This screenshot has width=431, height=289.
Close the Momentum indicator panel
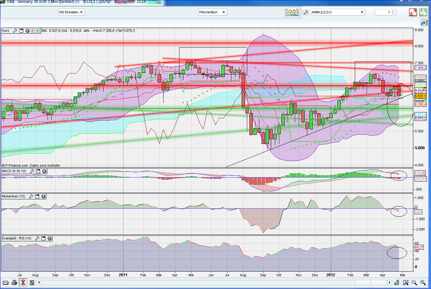43,196
